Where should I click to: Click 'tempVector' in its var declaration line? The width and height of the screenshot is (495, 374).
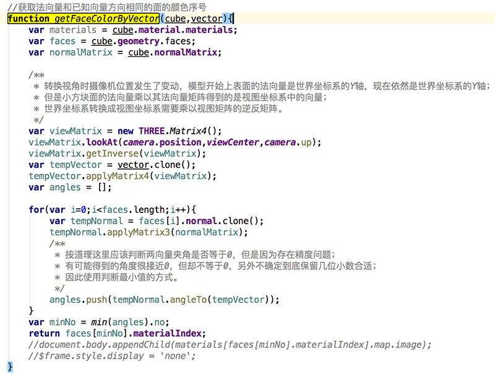(x=75, y=165)
